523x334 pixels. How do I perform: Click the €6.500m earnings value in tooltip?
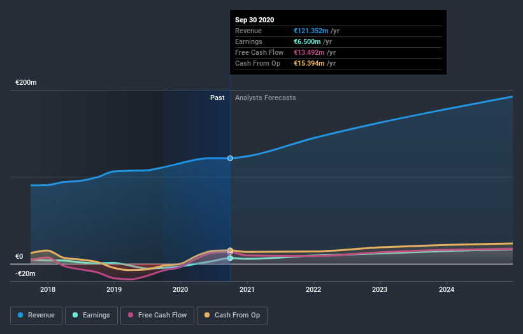click(x=307, y=41)
